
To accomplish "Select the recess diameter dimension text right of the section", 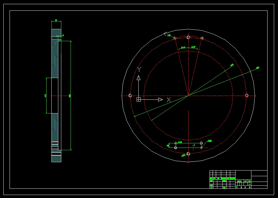I will [70, 96].
